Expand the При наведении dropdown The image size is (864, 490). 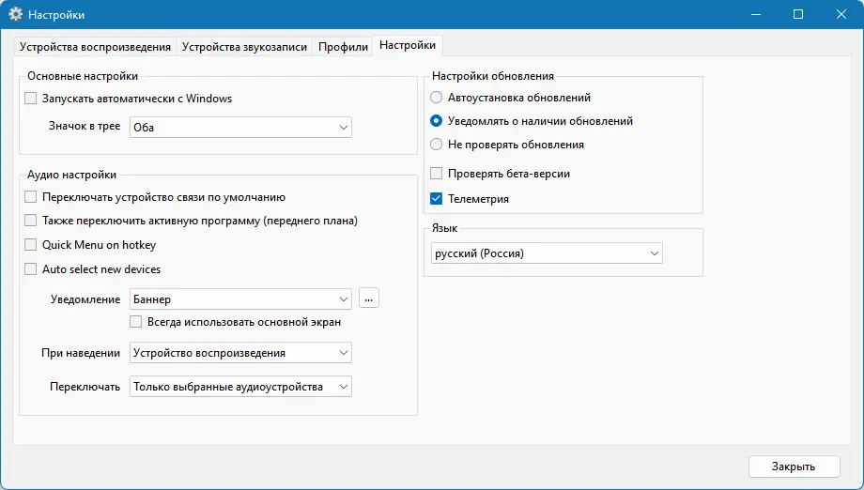(240, 353)
